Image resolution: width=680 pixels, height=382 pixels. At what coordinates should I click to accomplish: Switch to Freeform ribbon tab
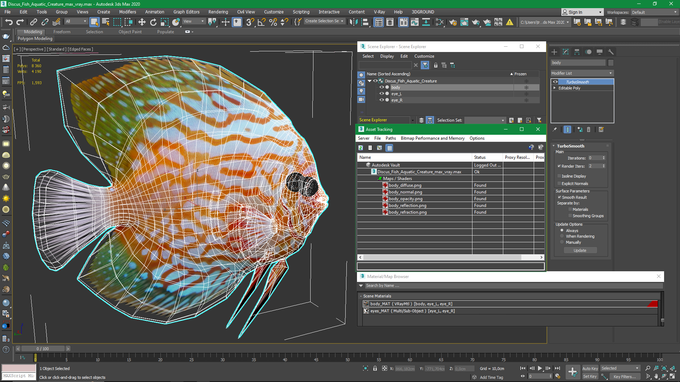pos(62,32)
